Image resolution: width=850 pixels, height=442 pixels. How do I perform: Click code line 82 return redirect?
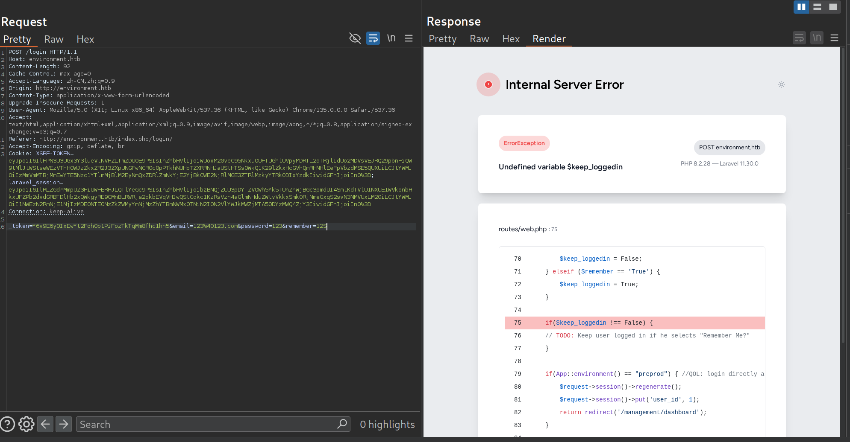(x=633, y=413)
